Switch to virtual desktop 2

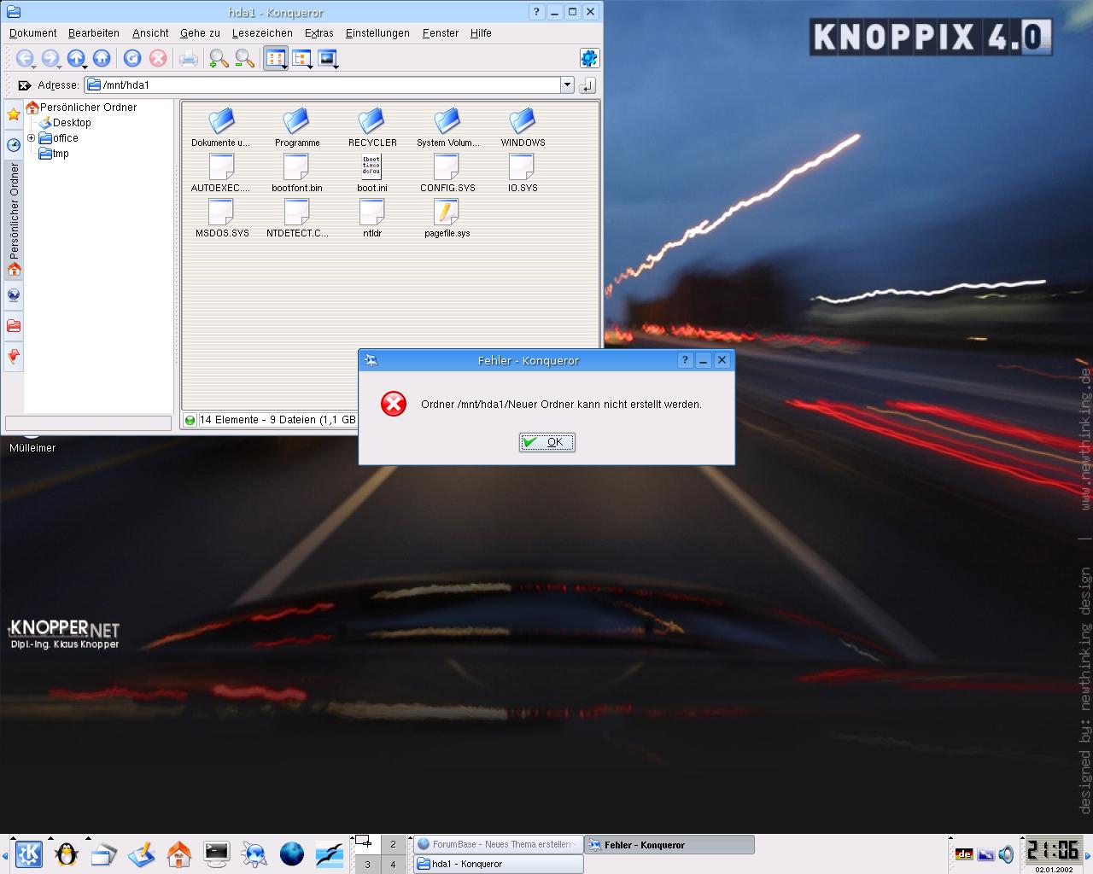tap(394, 844)
